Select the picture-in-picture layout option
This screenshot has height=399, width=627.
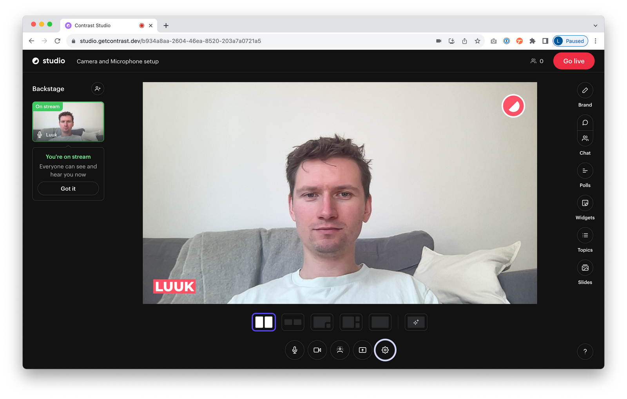pos(322,322)
